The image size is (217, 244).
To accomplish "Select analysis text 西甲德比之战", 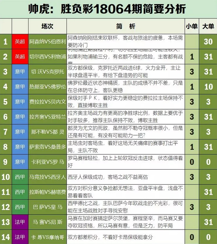I will 83,203.
